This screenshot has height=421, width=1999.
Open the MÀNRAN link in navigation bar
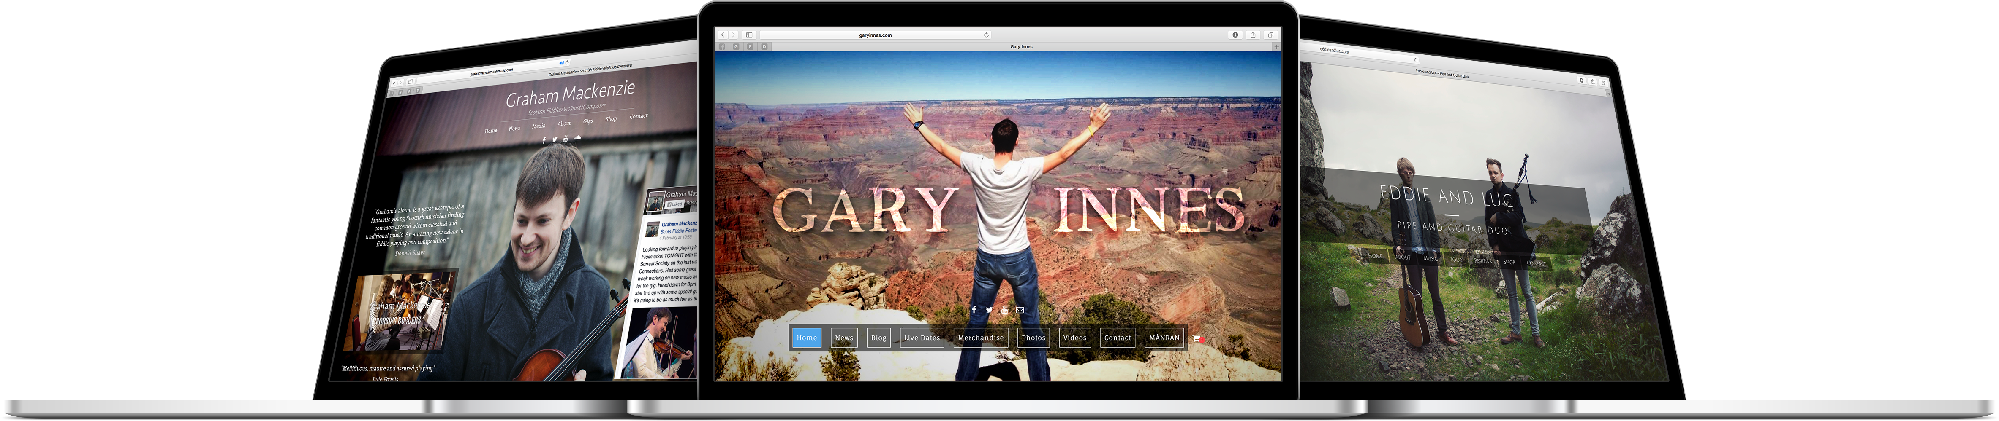click(x=1164, y=338)
